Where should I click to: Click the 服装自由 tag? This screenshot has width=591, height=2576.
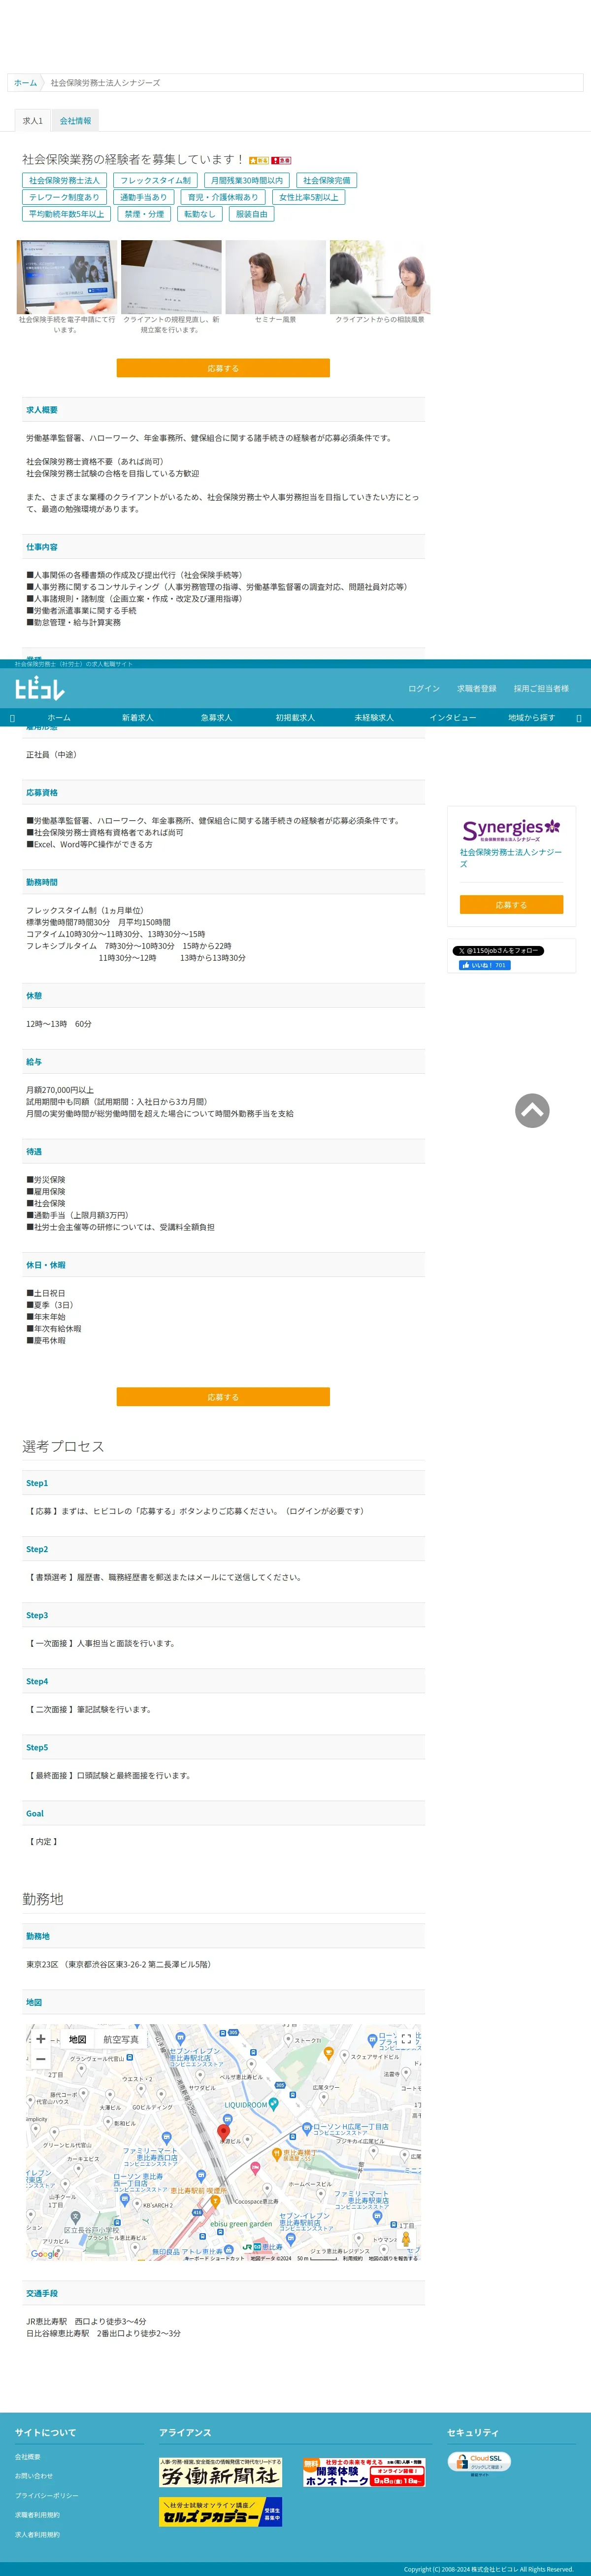pos(252,214)
